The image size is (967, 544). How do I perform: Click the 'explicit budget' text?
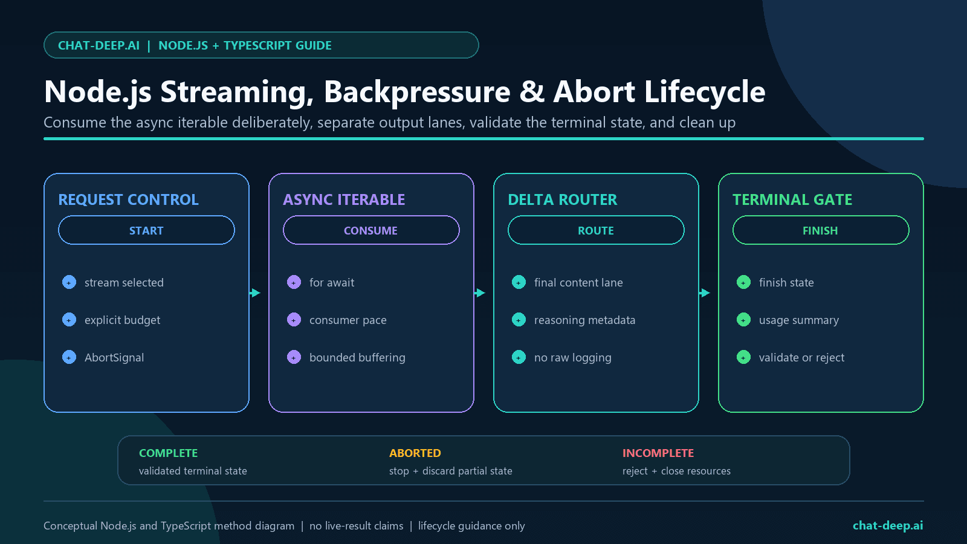pos(123,320)
